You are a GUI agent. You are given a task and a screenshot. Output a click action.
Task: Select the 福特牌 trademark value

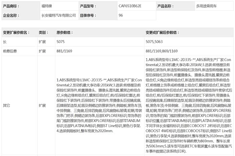click(x=47, y=6)
